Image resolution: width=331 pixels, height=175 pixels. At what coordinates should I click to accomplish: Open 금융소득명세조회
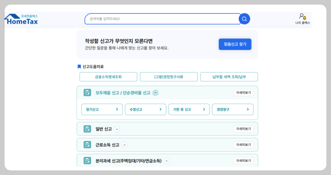(x=108, y=77)
